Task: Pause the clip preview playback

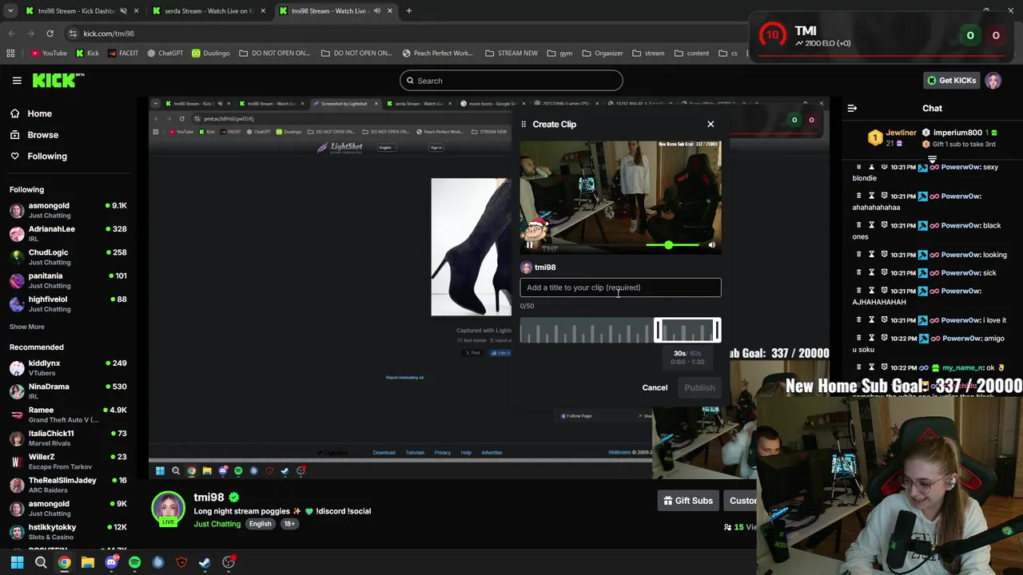Action: pyautogui.click(x=529, y=245)
